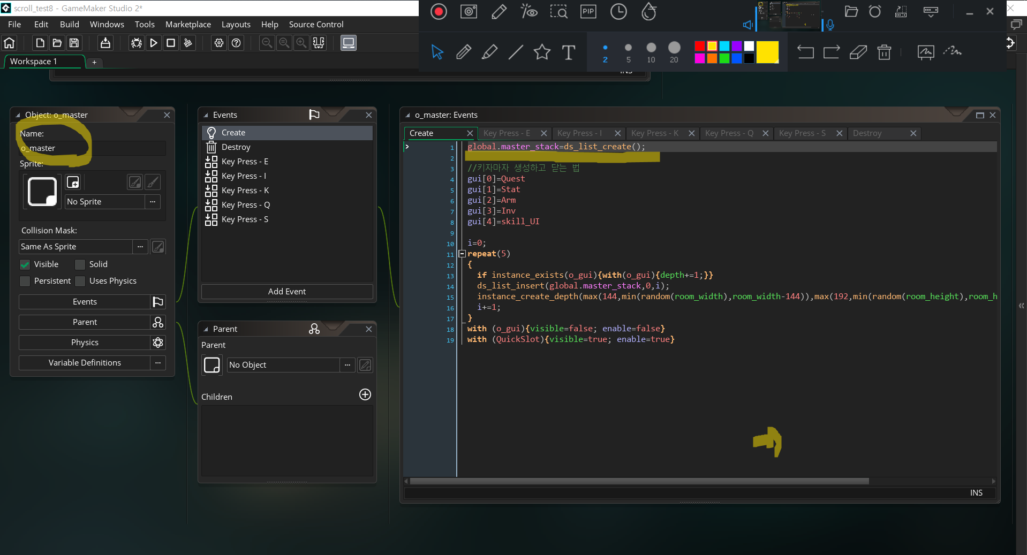Screen dimensions: 1027x555
Task: Run the game with the play icon
Action: [154, 43]
